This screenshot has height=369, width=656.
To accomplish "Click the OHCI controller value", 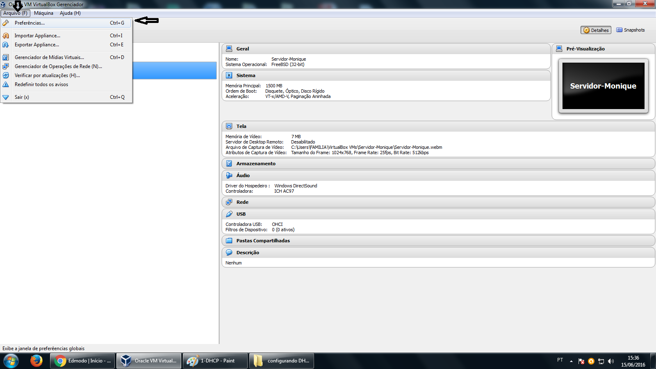I will coord(277,224).
